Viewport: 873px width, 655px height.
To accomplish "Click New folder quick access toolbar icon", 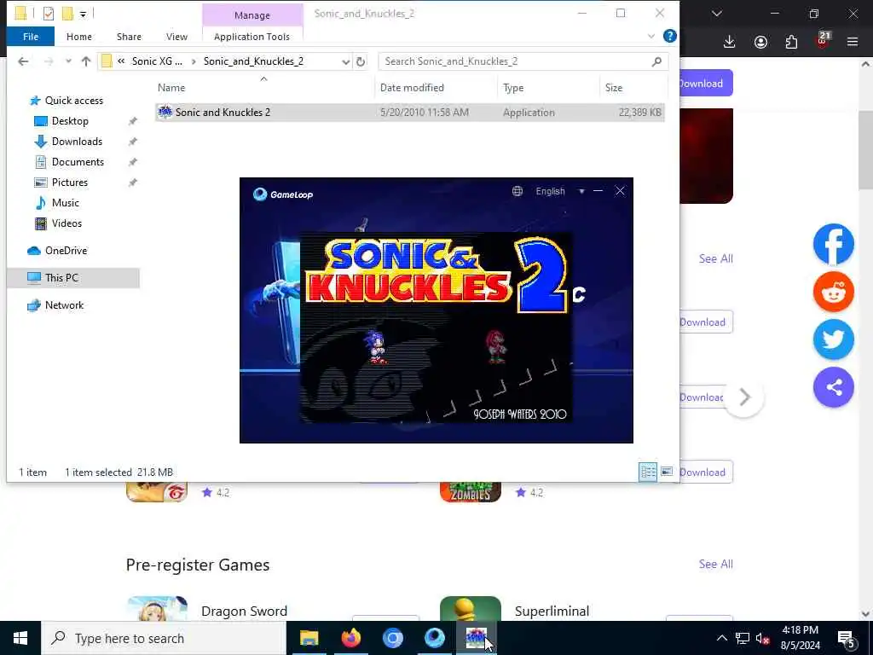I will point(67,14).
